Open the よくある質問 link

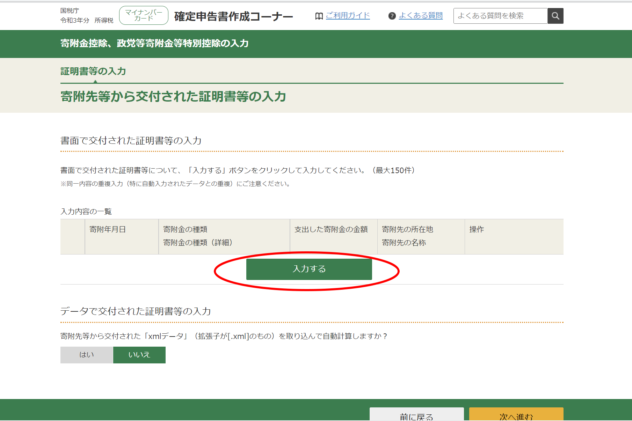coord(421,16)
